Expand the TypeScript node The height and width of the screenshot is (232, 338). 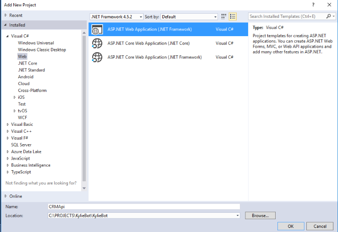[x=7, y=172]
